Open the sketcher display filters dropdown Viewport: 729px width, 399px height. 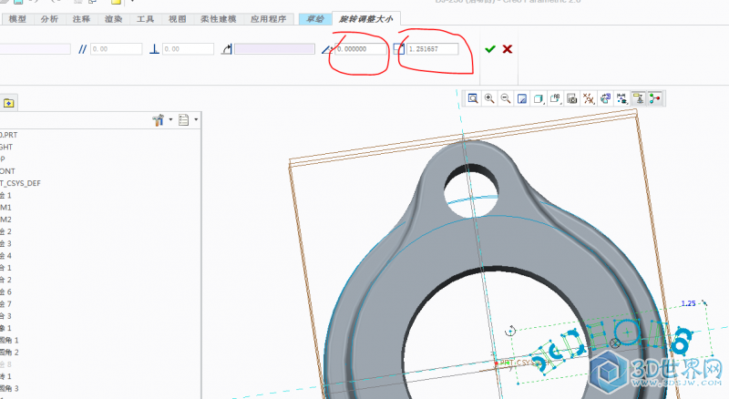[x=621, y=98]
